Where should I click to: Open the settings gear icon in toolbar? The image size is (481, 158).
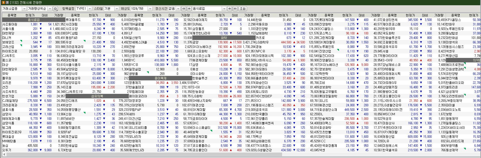(55, 9)
